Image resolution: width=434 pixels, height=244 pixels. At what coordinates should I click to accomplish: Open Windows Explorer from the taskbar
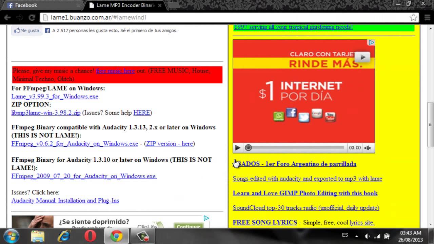click(38, 236)
